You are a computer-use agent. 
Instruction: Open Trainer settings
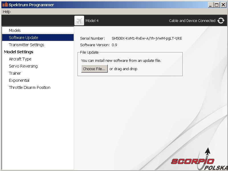38,73
